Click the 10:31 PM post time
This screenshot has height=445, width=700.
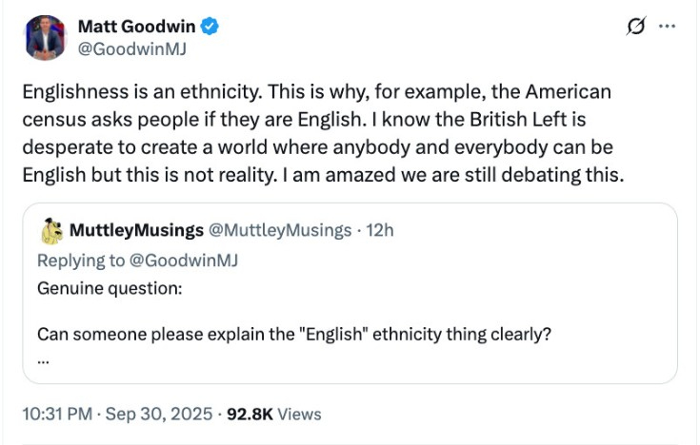click(55, 415)
